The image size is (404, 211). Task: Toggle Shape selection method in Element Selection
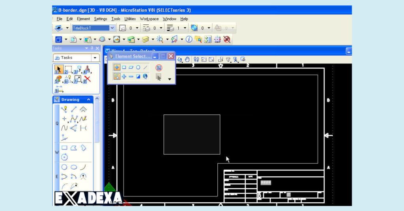[131, 67]
